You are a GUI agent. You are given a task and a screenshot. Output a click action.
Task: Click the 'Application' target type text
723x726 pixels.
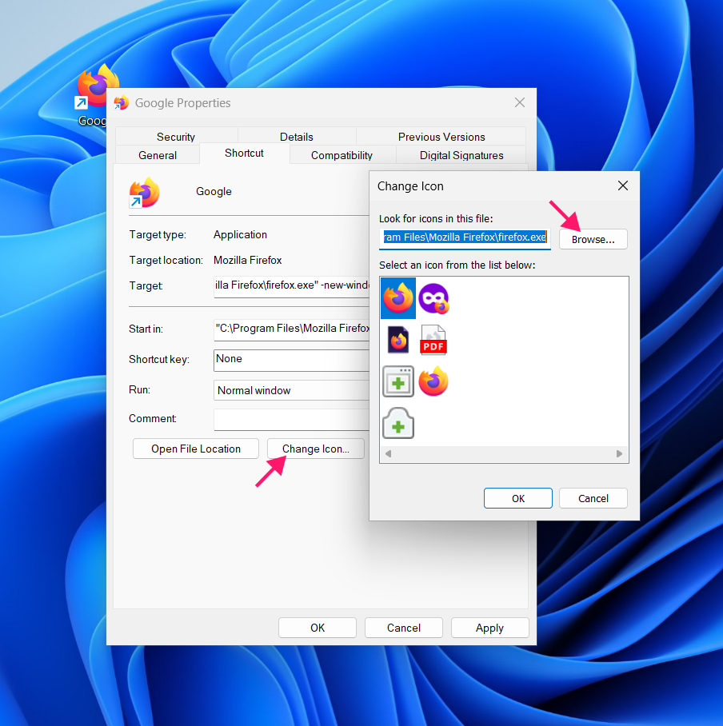tap(240, 235)
